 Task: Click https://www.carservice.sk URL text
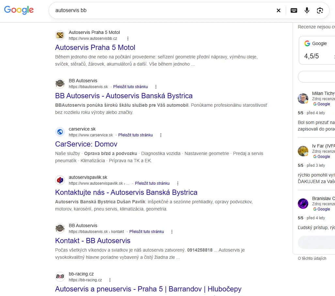click(91, 135)
